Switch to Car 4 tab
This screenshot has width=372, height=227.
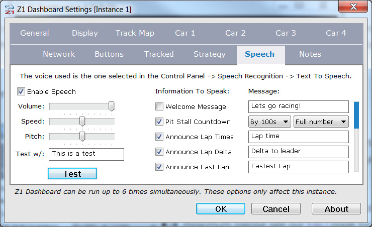pyautogui.click(x=336, y=33)
